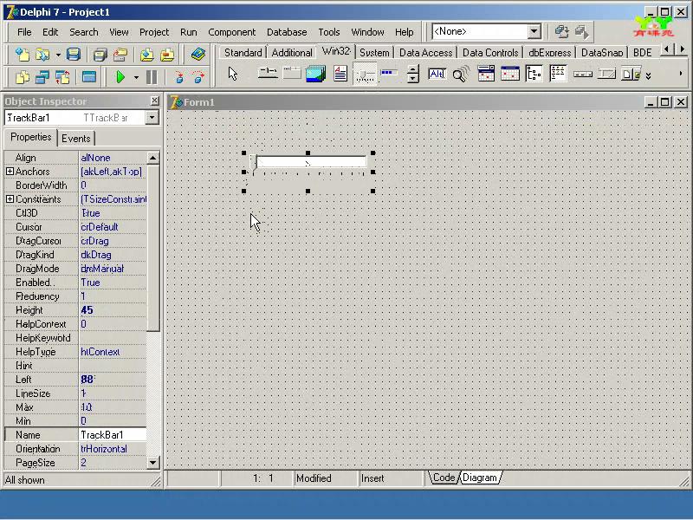Image resolution: width=693 pixels, height=520 pixels.
Task: Click Save current desktop icon
Action: click(561, 31)
